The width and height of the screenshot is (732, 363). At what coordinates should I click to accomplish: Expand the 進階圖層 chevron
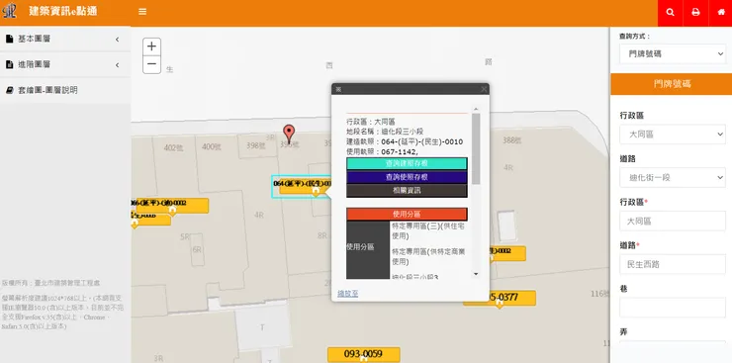117,65
